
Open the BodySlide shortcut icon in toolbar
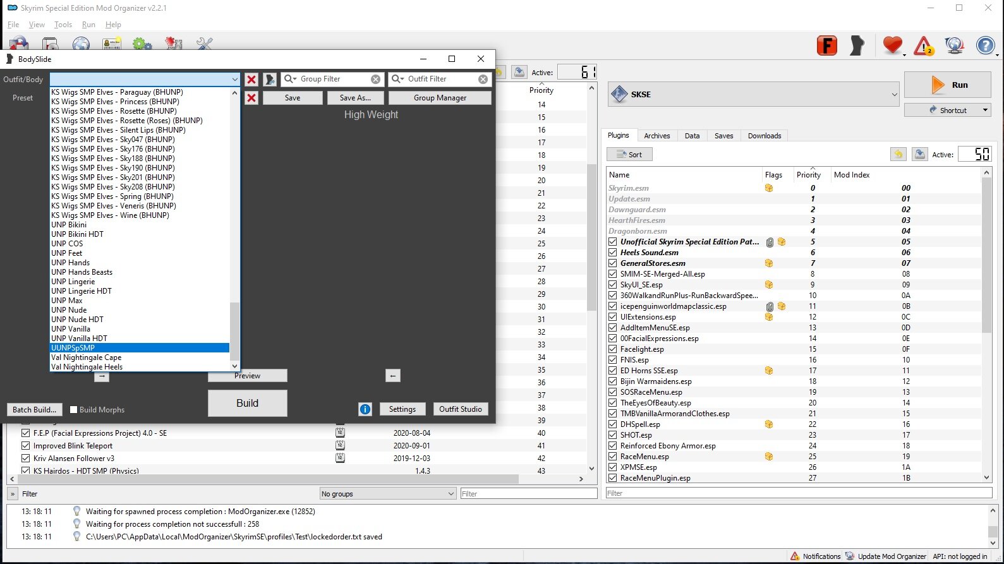pyautogui.click(x=857, y=45)
